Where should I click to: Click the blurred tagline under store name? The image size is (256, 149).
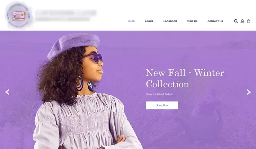click(x=63, y=19)
